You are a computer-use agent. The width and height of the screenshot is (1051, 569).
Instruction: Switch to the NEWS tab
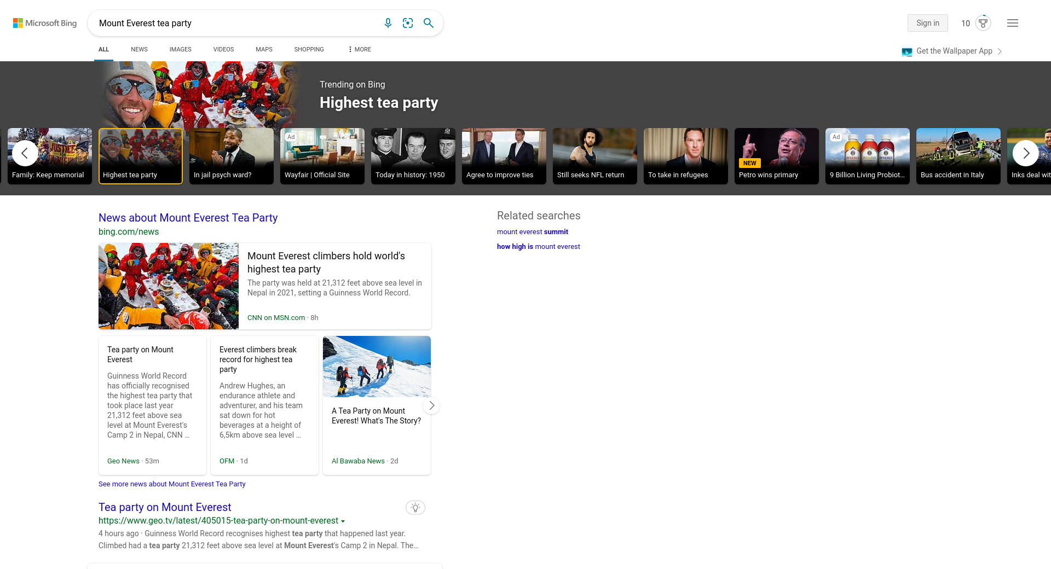click(x=139, y=49)
